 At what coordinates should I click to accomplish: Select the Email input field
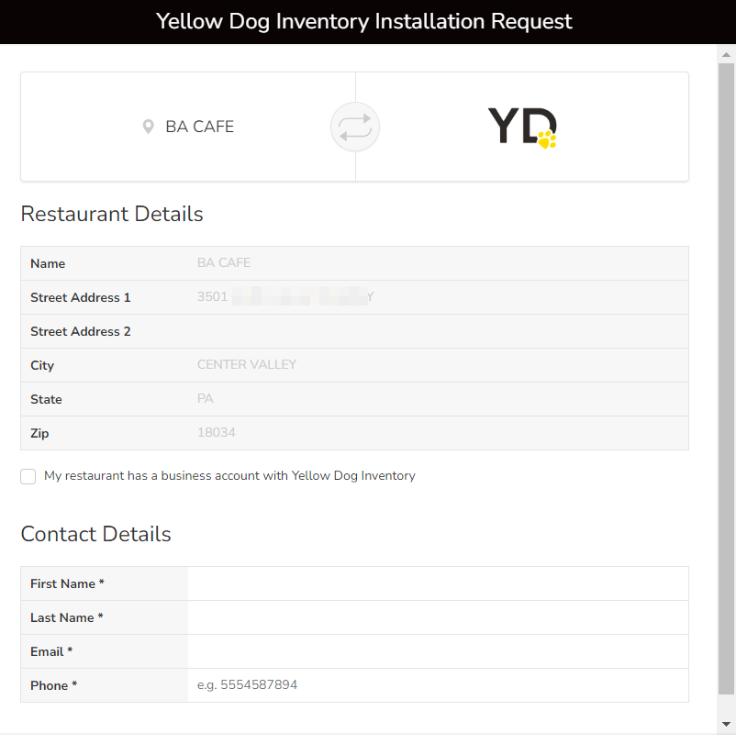tap(437, 651)
